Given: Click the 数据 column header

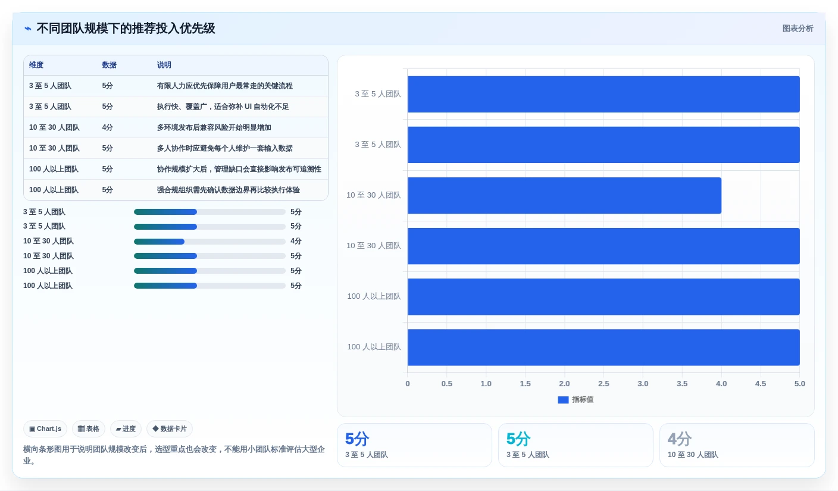Looking at the screenshot, I should tap(110, 65).
